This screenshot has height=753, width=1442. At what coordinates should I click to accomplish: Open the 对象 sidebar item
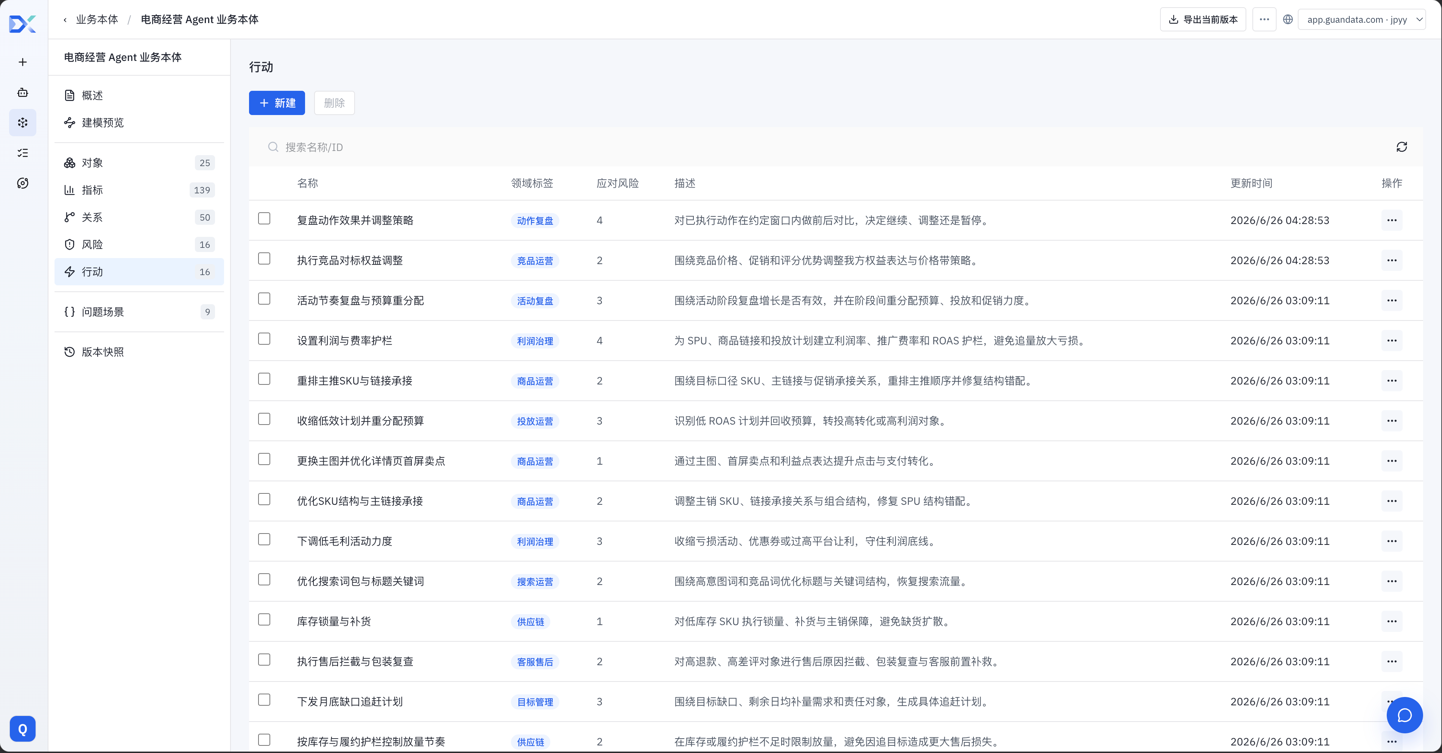point(139,163)
